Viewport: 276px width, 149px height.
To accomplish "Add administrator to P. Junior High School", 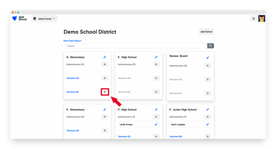I will (208, 116).
